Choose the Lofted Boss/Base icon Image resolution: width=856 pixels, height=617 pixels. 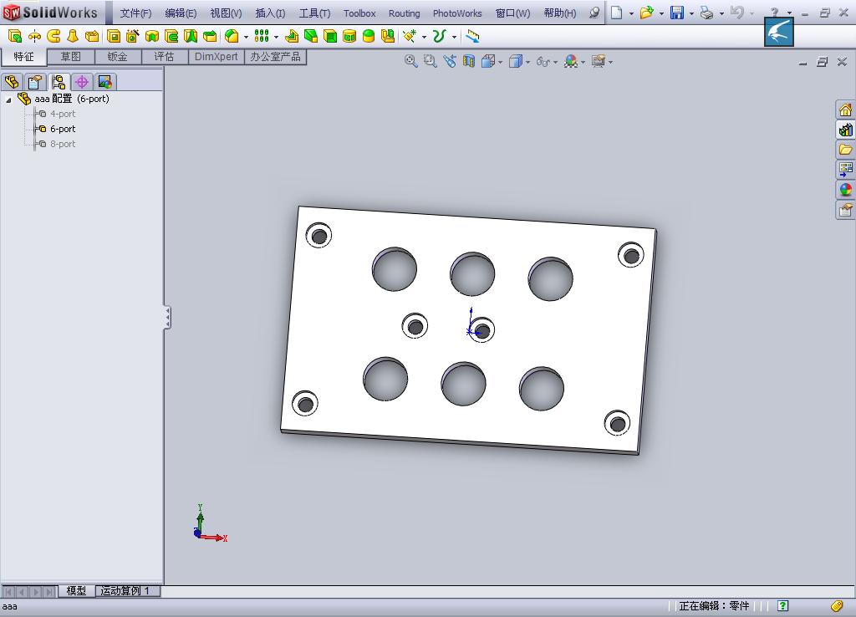tap(73, 37)
